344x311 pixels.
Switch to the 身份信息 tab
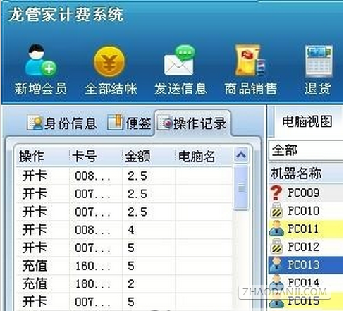(x=61, y=123)
